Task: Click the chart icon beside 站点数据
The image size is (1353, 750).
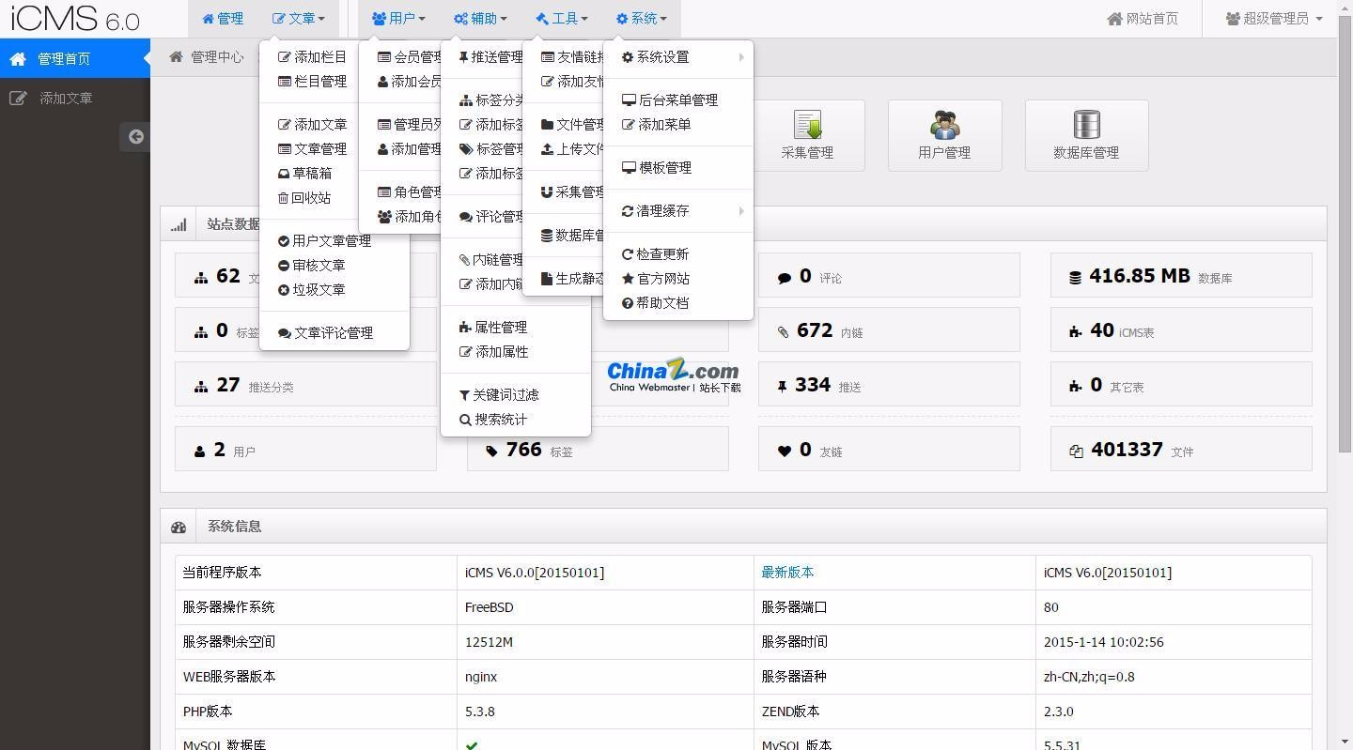Action: (x=179, y=224)
